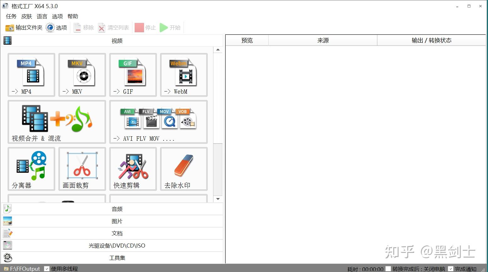Open the 语言 language menu
The image size is (488, 272).
tap(42, 16)
